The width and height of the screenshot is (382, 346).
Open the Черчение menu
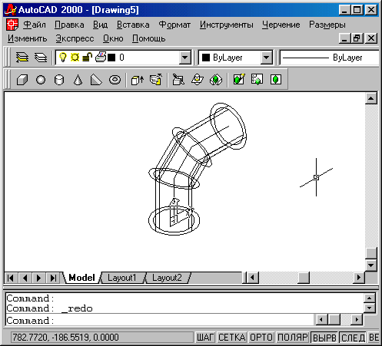pos(281,25)
